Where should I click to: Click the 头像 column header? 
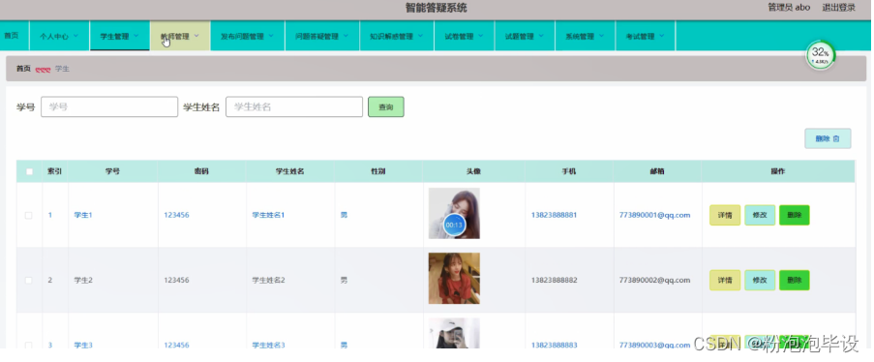click(473, 171)
